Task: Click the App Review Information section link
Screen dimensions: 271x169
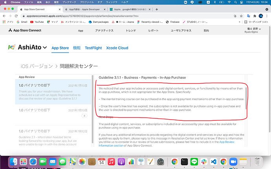Action: pos(167,144)
